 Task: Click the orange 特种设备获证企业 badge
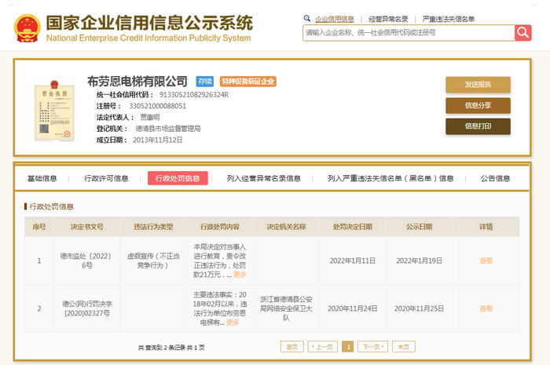coord(247,81)
